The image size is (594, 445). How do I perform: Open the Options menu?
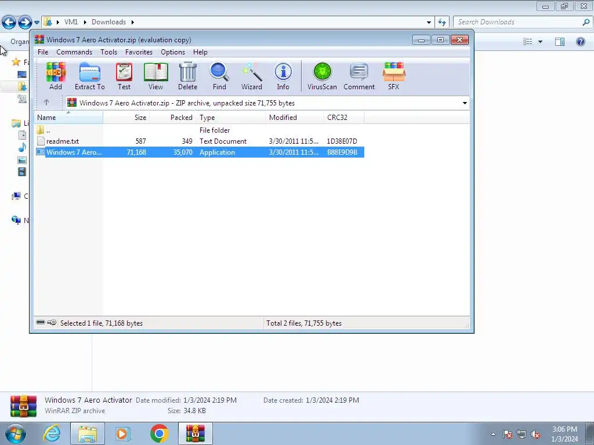tap(173, 52)
